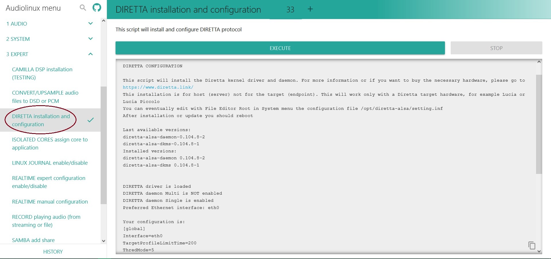Viewport: 551px width, 259px height.
Task: Click 'diretta-alsa-daemon-0.104.8-2' version line
Action: point(164,137)
